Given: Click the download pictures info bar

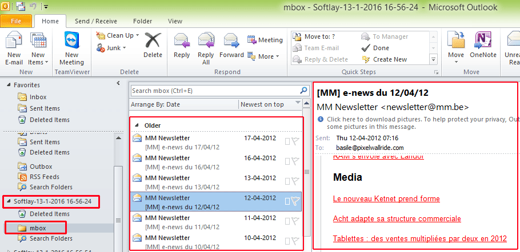Looking at the screenshot, I should tap(418, 123).
